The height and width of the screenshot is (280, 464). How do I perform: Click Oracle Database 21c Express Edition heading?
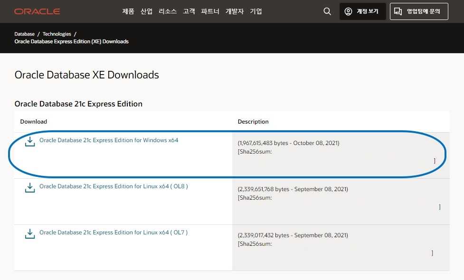point(78,104)
